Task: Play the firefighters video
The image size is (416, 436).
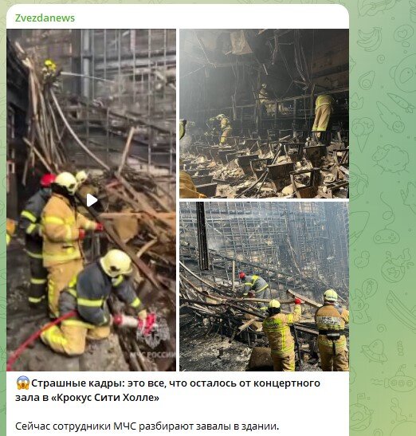Action: coord(92,200)
